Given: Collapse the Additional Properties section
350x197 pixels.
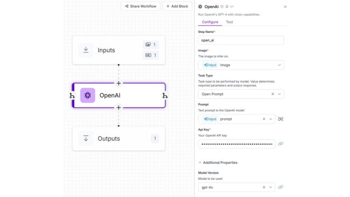Looking at the screenshot, I should (218, 162).
